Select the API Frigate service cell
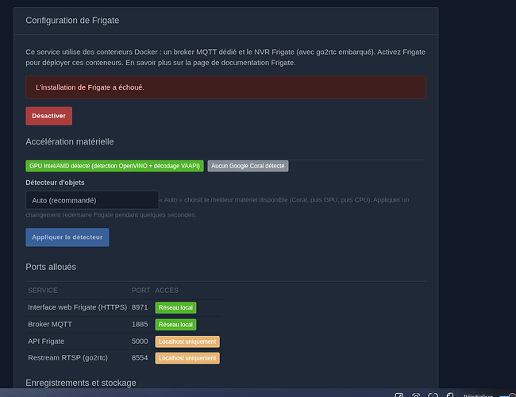The width and height of the screenshot is (516, 397). point(77,341)
